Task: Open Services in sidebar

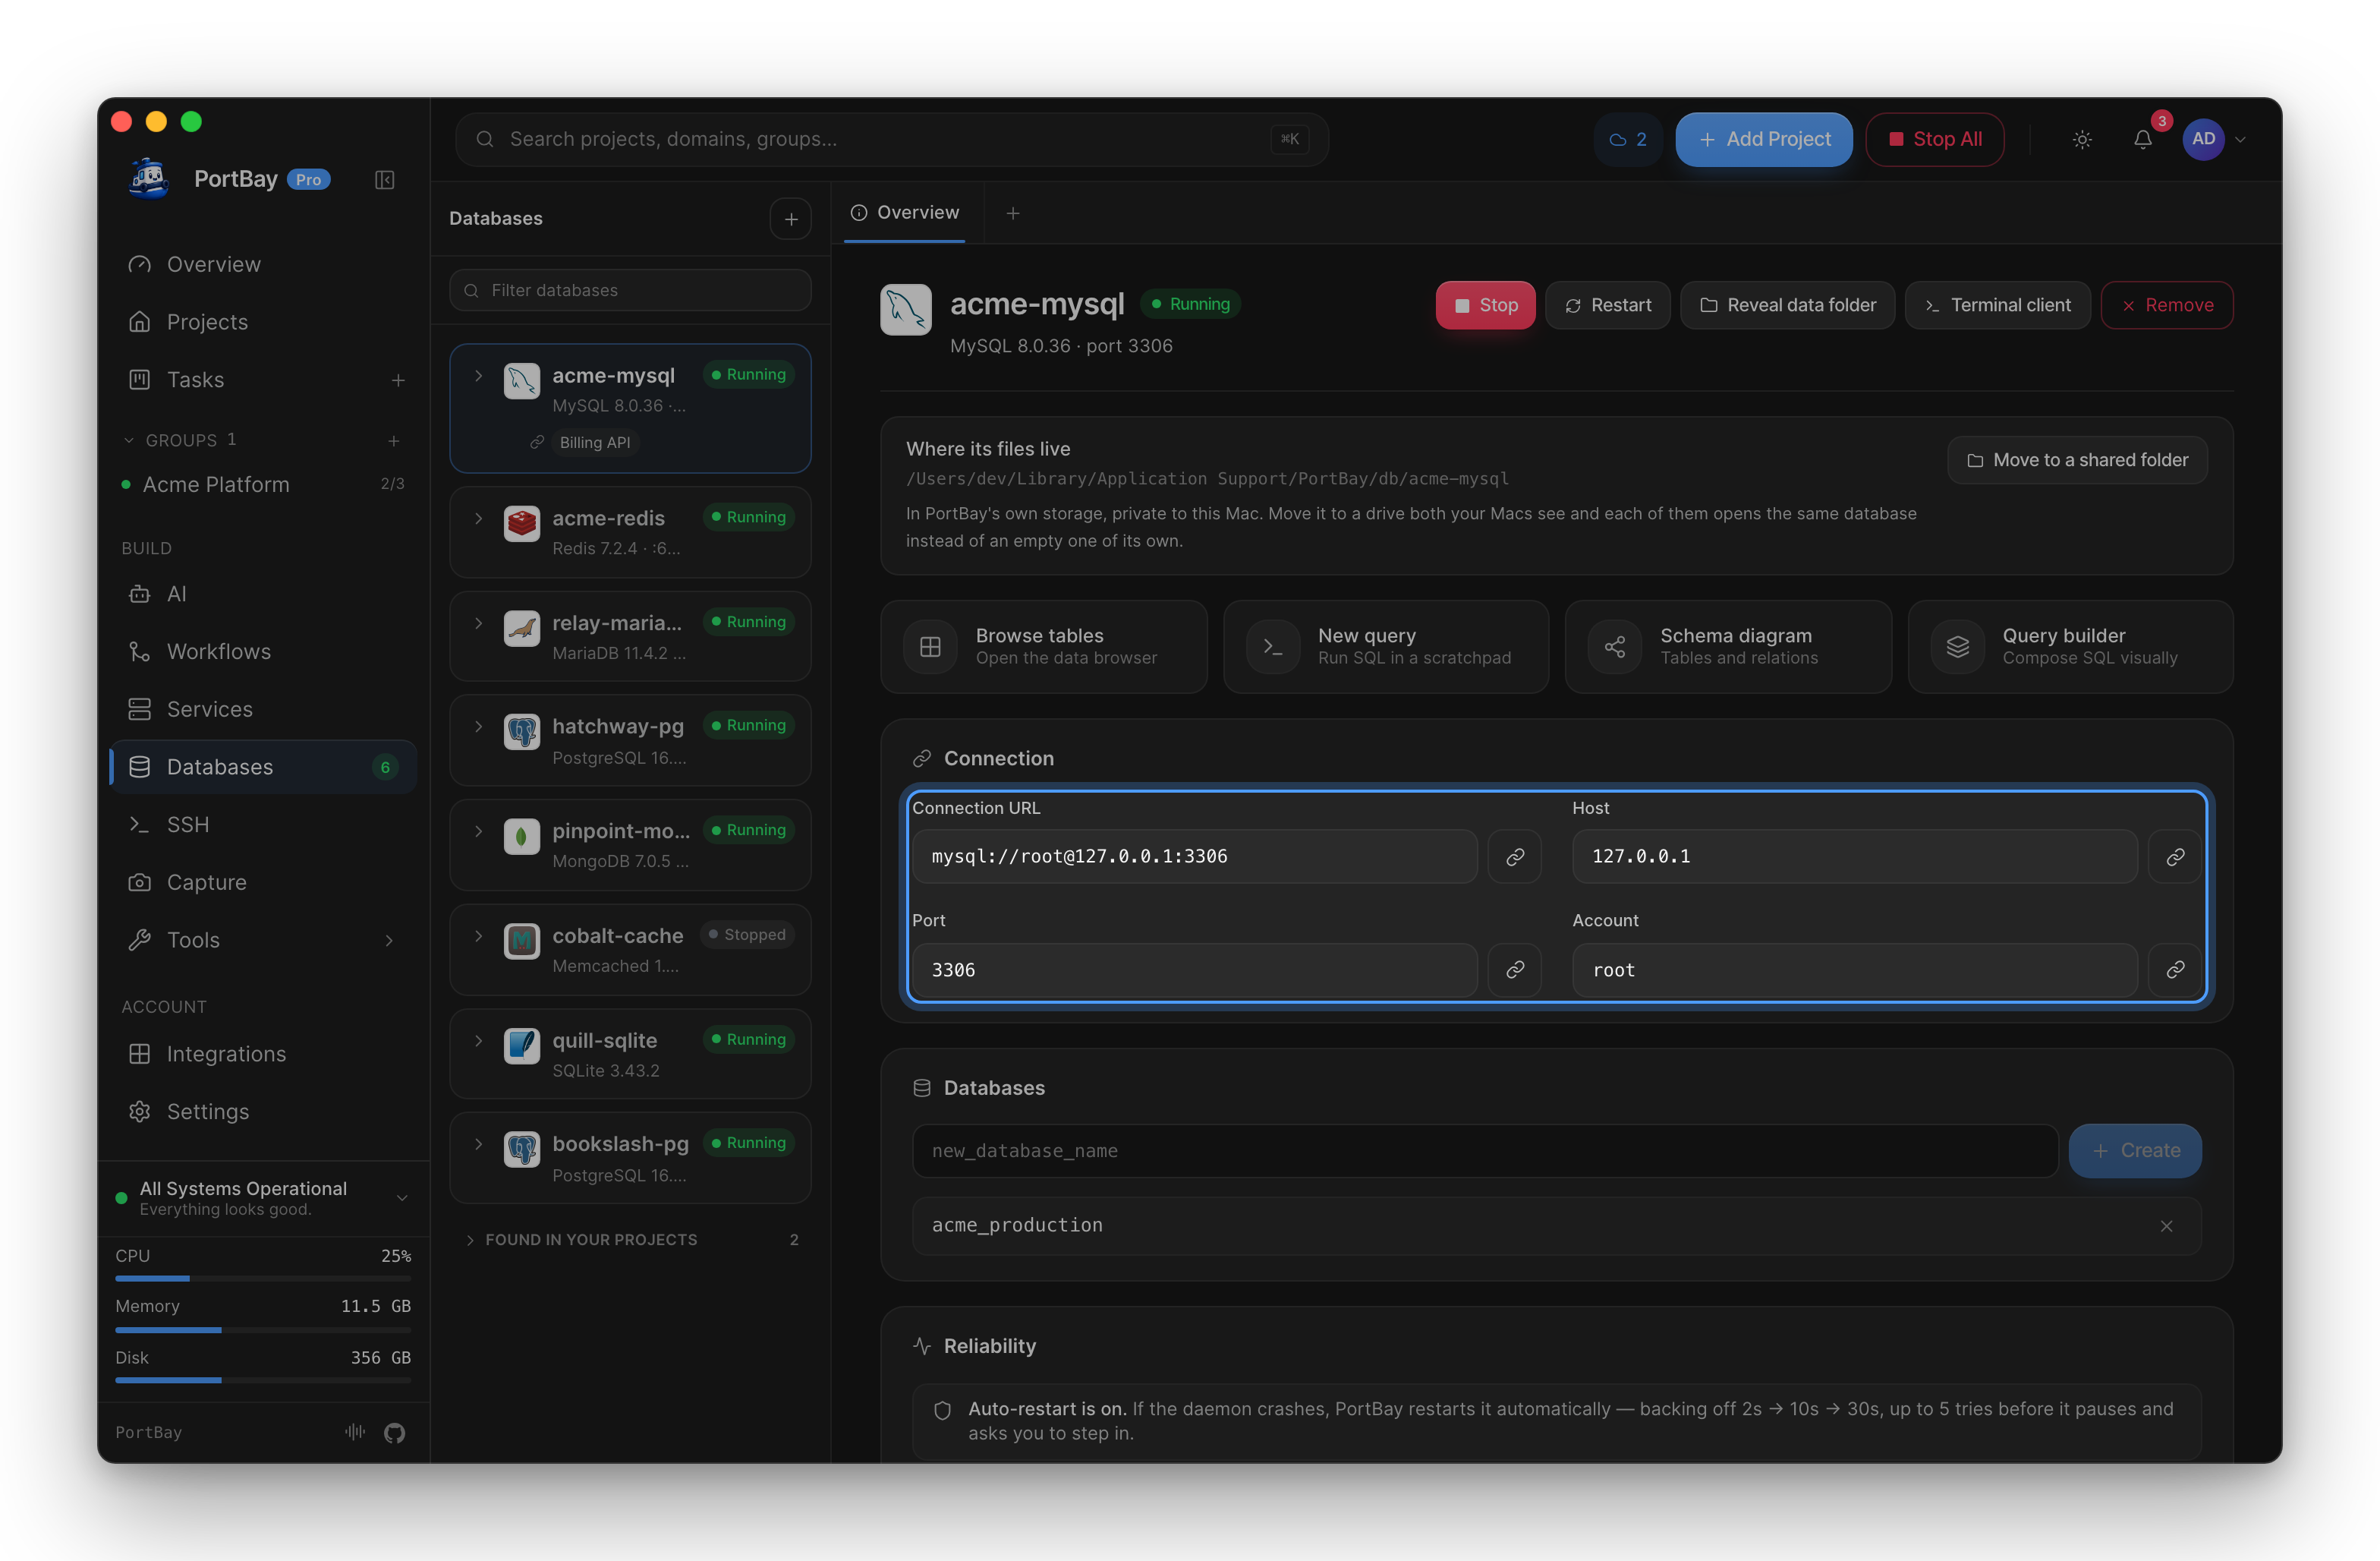Action: click(x=263, y=709)
